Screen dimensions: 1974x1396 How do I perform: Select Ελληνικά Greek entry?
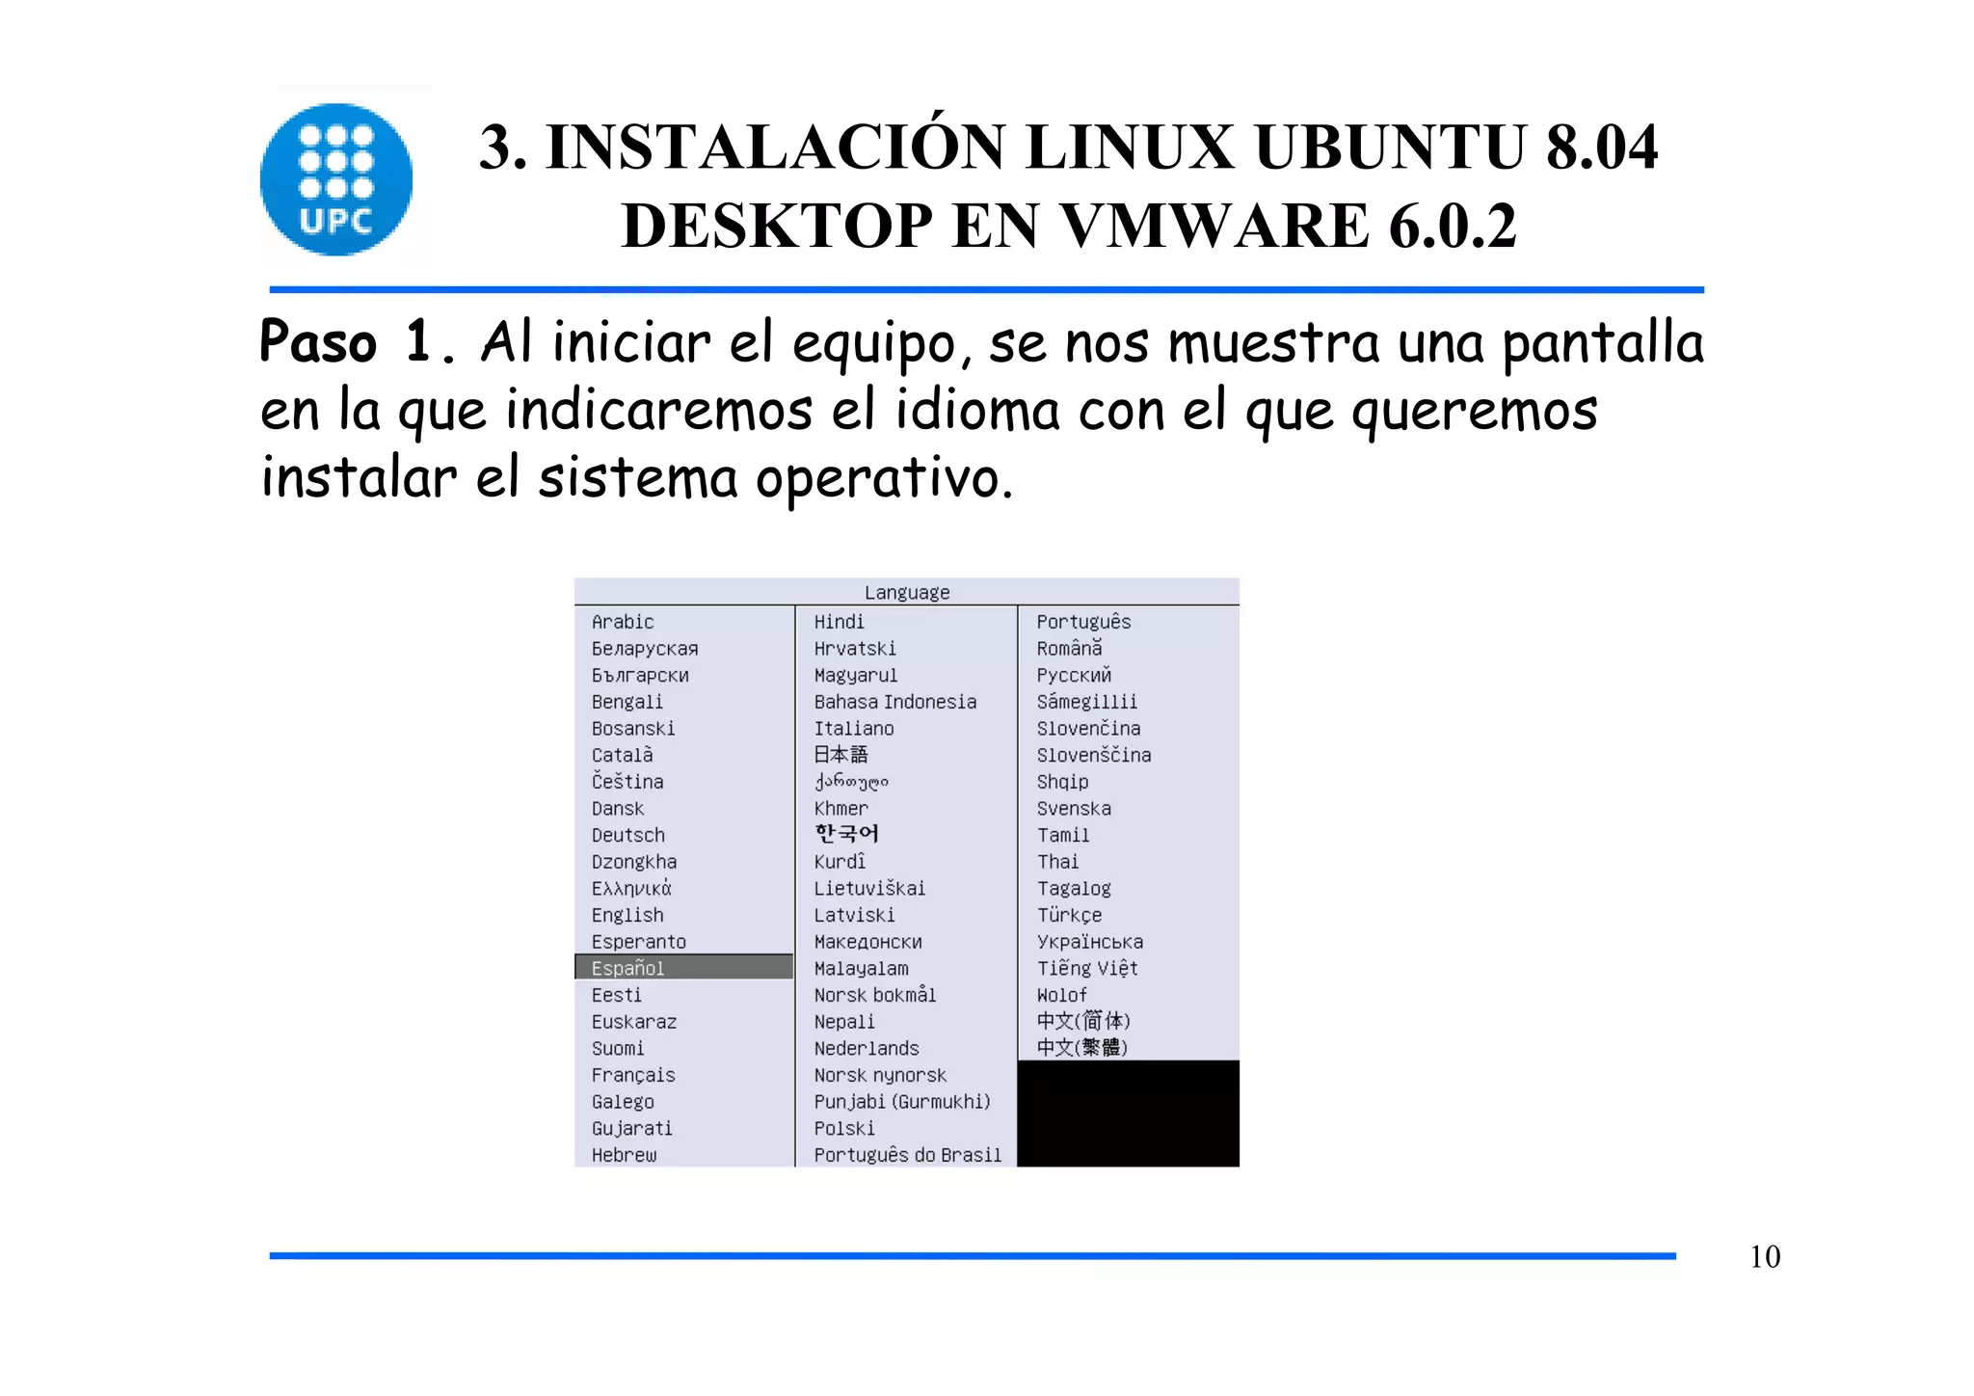coord(631,888)
